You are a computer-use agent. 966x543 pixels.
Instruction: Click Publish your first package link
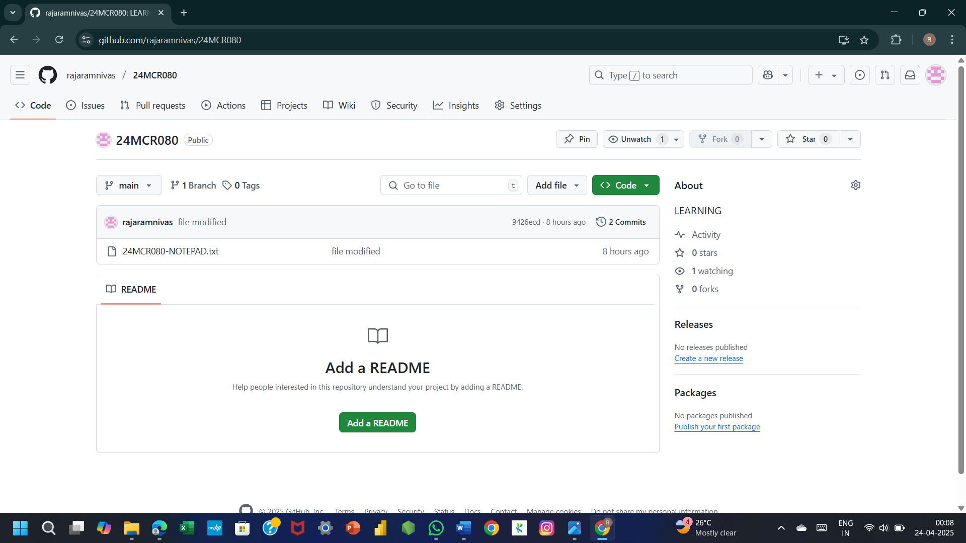click(717, 427)
